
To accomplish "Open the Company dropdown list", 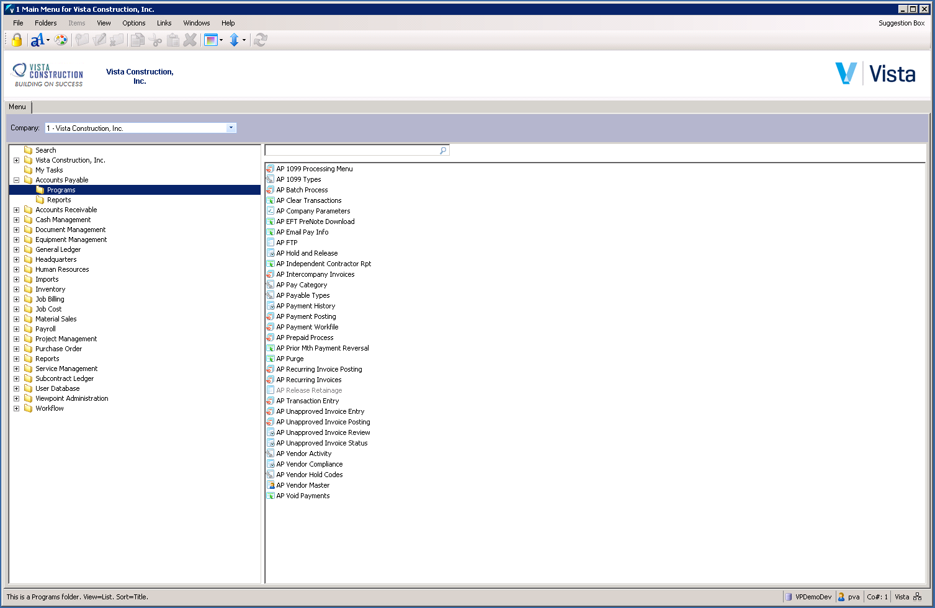I will [x=231, y=128].
